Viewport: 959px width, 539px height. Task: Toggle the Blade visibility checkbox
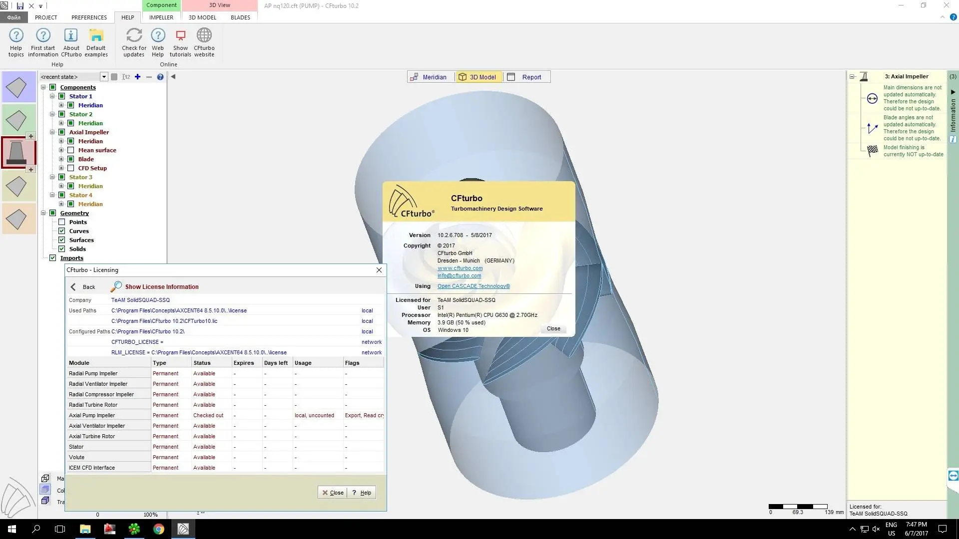pos(71,159)
